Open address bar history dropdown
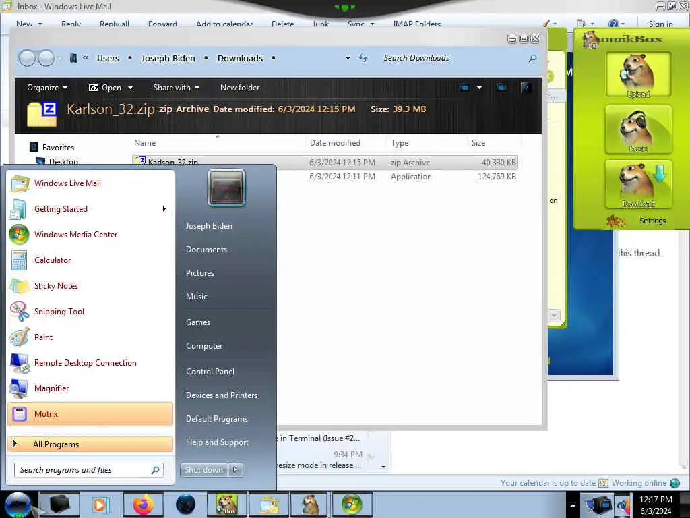Viewport: 690px width, 518px height. [x=348, y=58]
